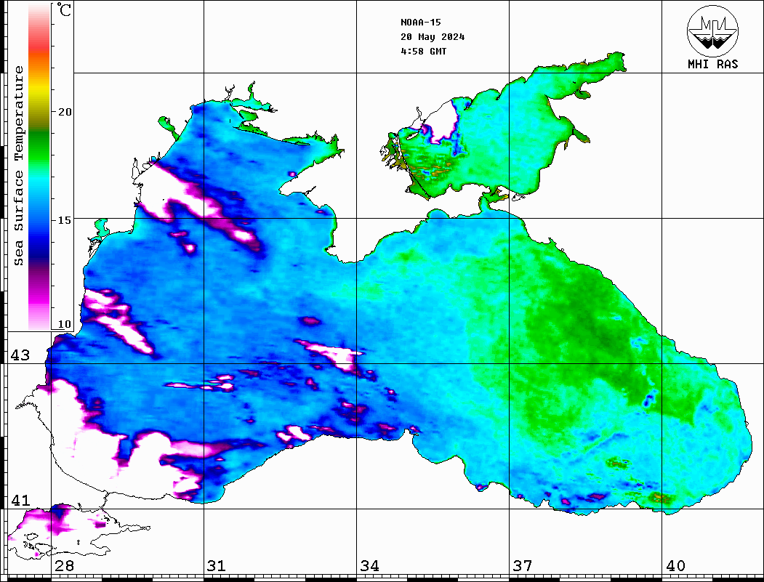This screenshot has width=764, height=582.
Task: Click the 43 latitude label
Action: click(20, 355)
